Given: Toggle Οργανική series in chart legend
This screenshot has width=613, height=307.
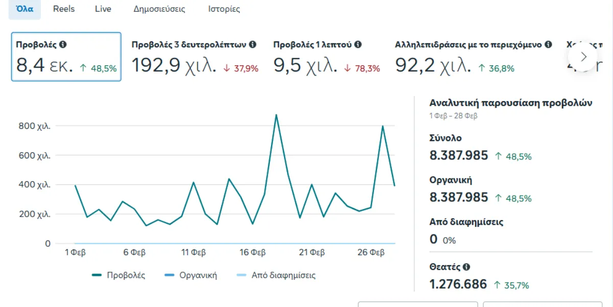Looking at the screenshot, I should click(x=191, y=275).
